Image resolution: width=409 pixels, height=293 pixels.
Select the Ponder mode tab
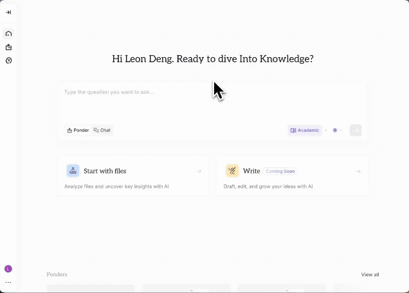pos(78,130)
